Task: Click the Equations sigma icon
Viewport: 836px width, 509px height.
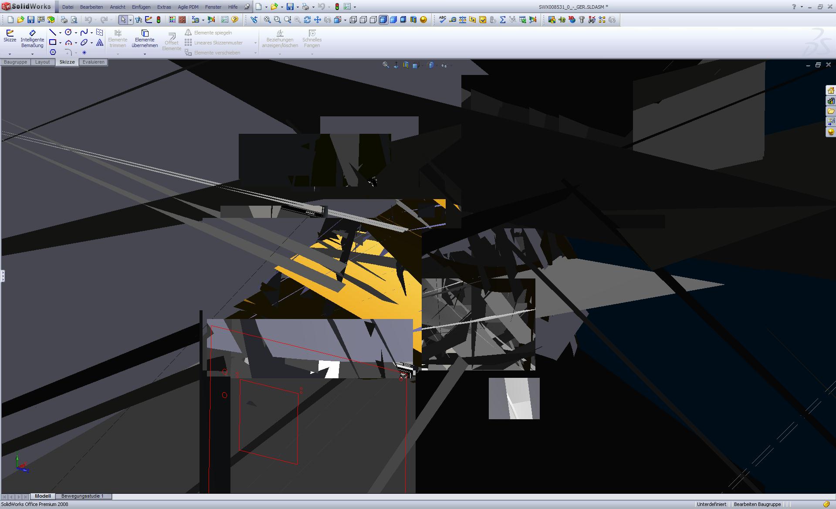Action: [x=503, y=20]
